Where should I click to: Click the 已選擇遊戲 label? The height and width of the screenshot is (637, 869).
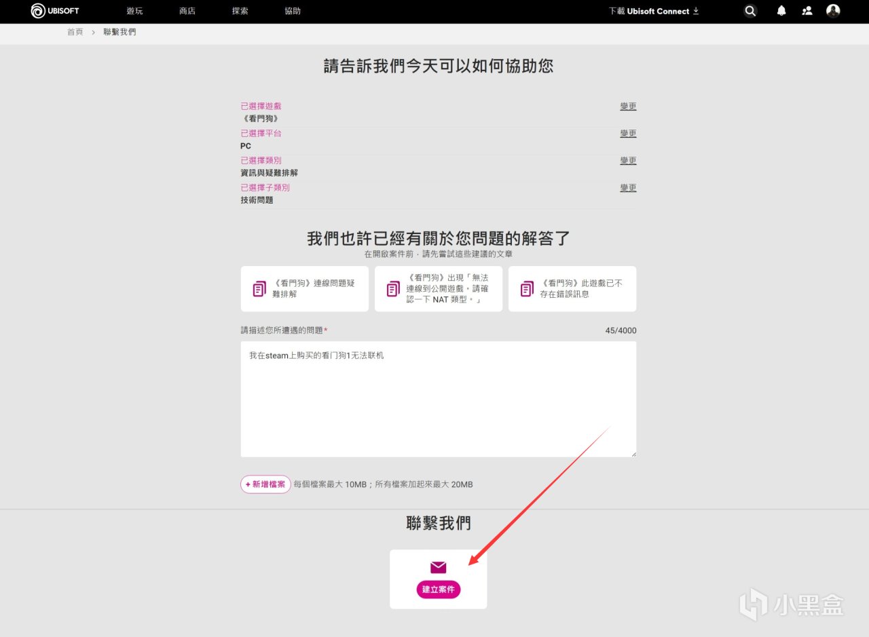[x=261, y=107]
